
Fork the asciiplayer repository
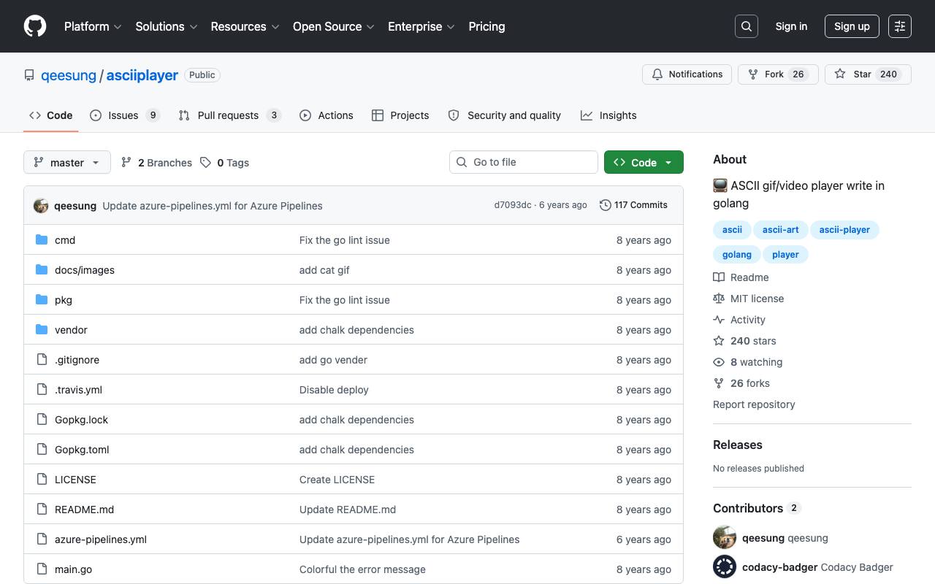pos(779,74)
